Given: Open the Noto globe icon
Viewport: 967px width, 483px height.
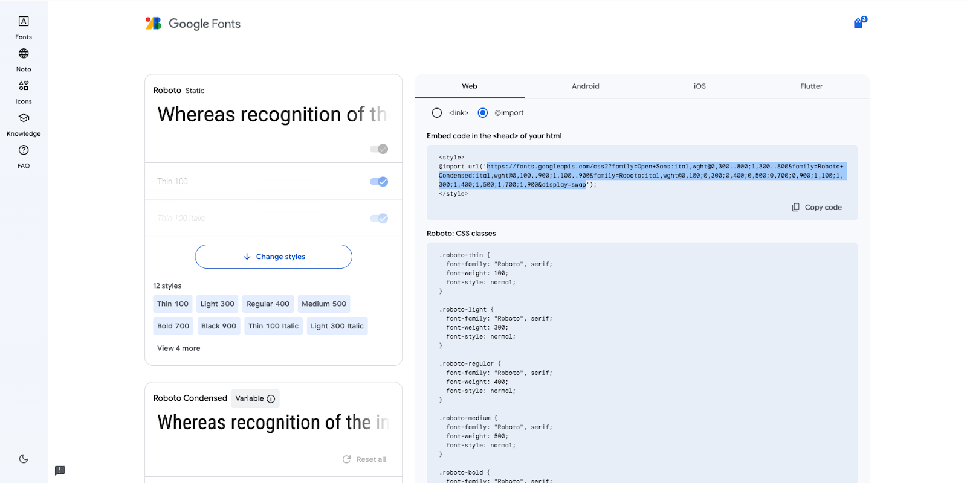Looking at the screenshot, I should coord(24,53).
